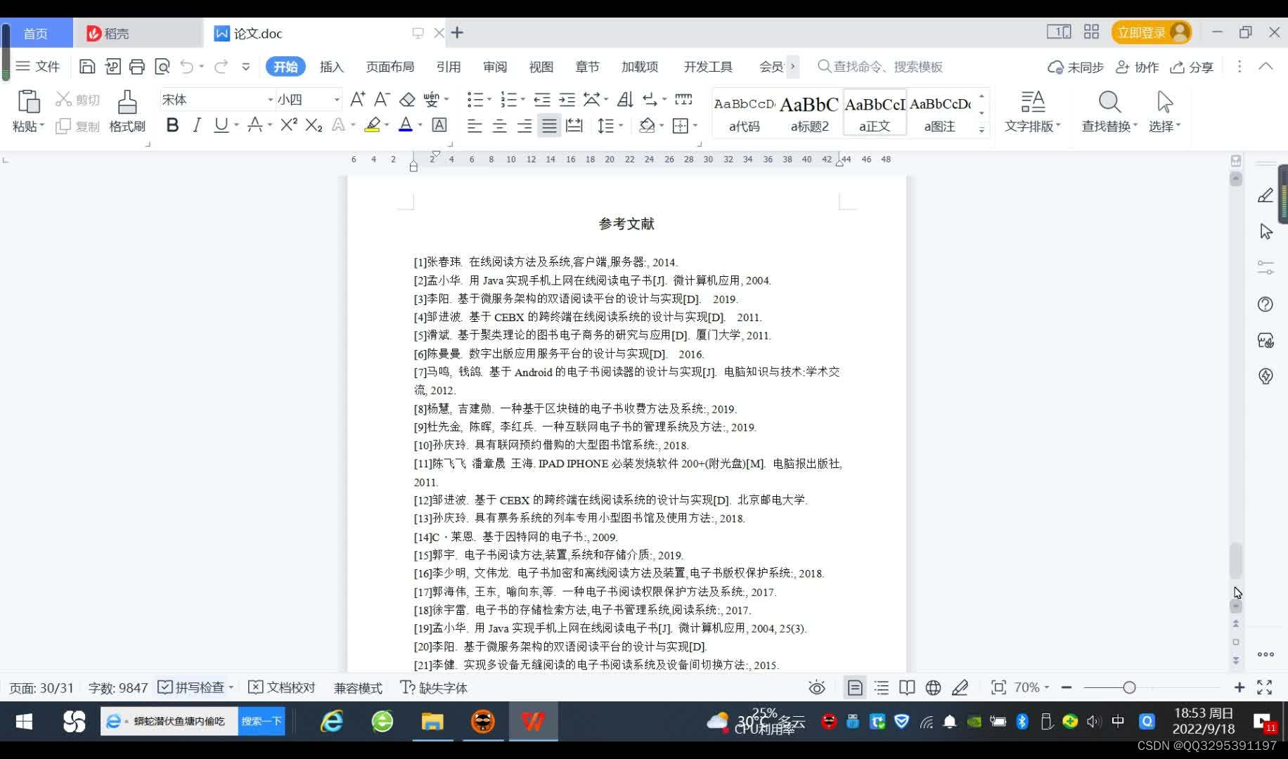Image resolution: width=1288 pixels, height=759 pixels.
Task: Toggle bold formatting
Action: point(172,125)
